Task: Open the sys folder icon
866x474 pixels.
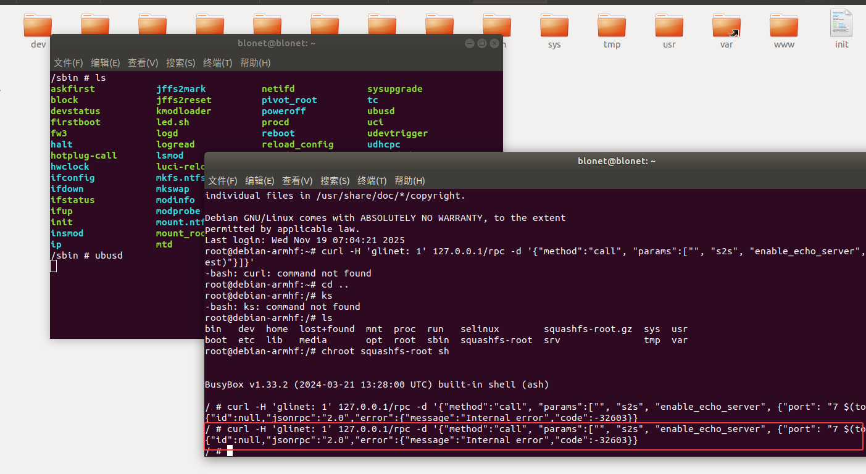Action: point(554,25)
